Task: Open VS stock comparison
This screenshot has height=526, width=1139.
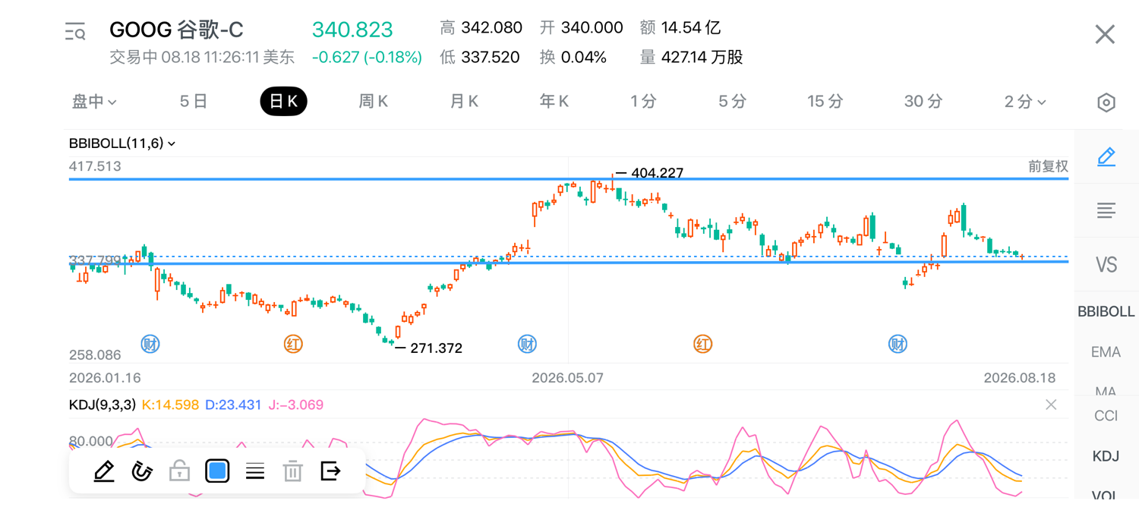Action: click(1106, 264)
